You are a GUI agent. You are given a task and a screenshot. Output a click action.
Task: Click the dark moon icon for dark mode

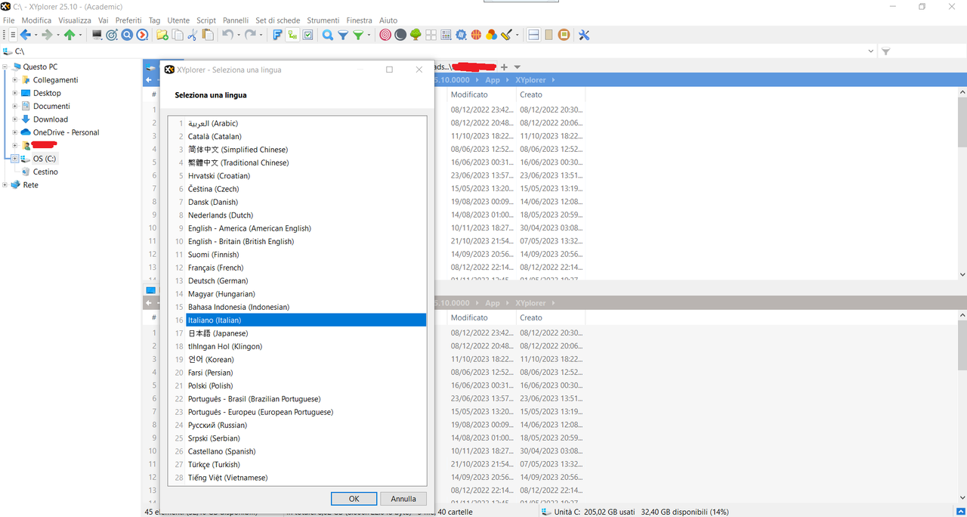tap(400, 35)
